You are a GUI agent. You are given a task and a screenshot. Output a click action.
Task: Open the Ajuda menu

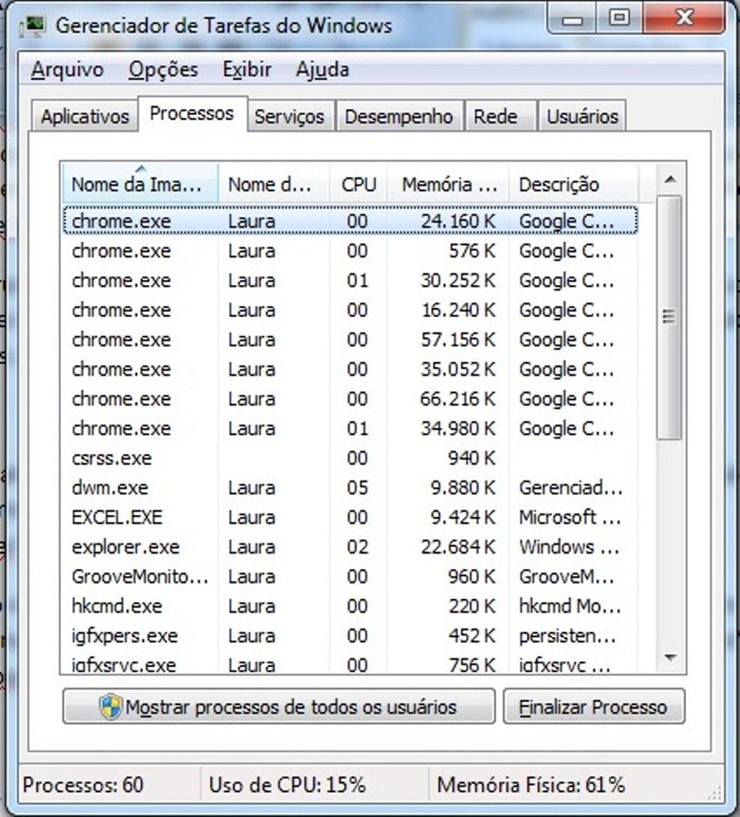pyautogui.click(x=325, y=69)
